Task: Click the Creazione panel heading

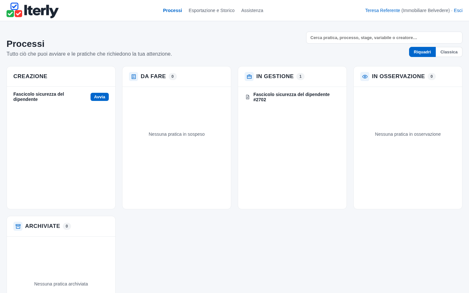Action: [x=30, y=77]
